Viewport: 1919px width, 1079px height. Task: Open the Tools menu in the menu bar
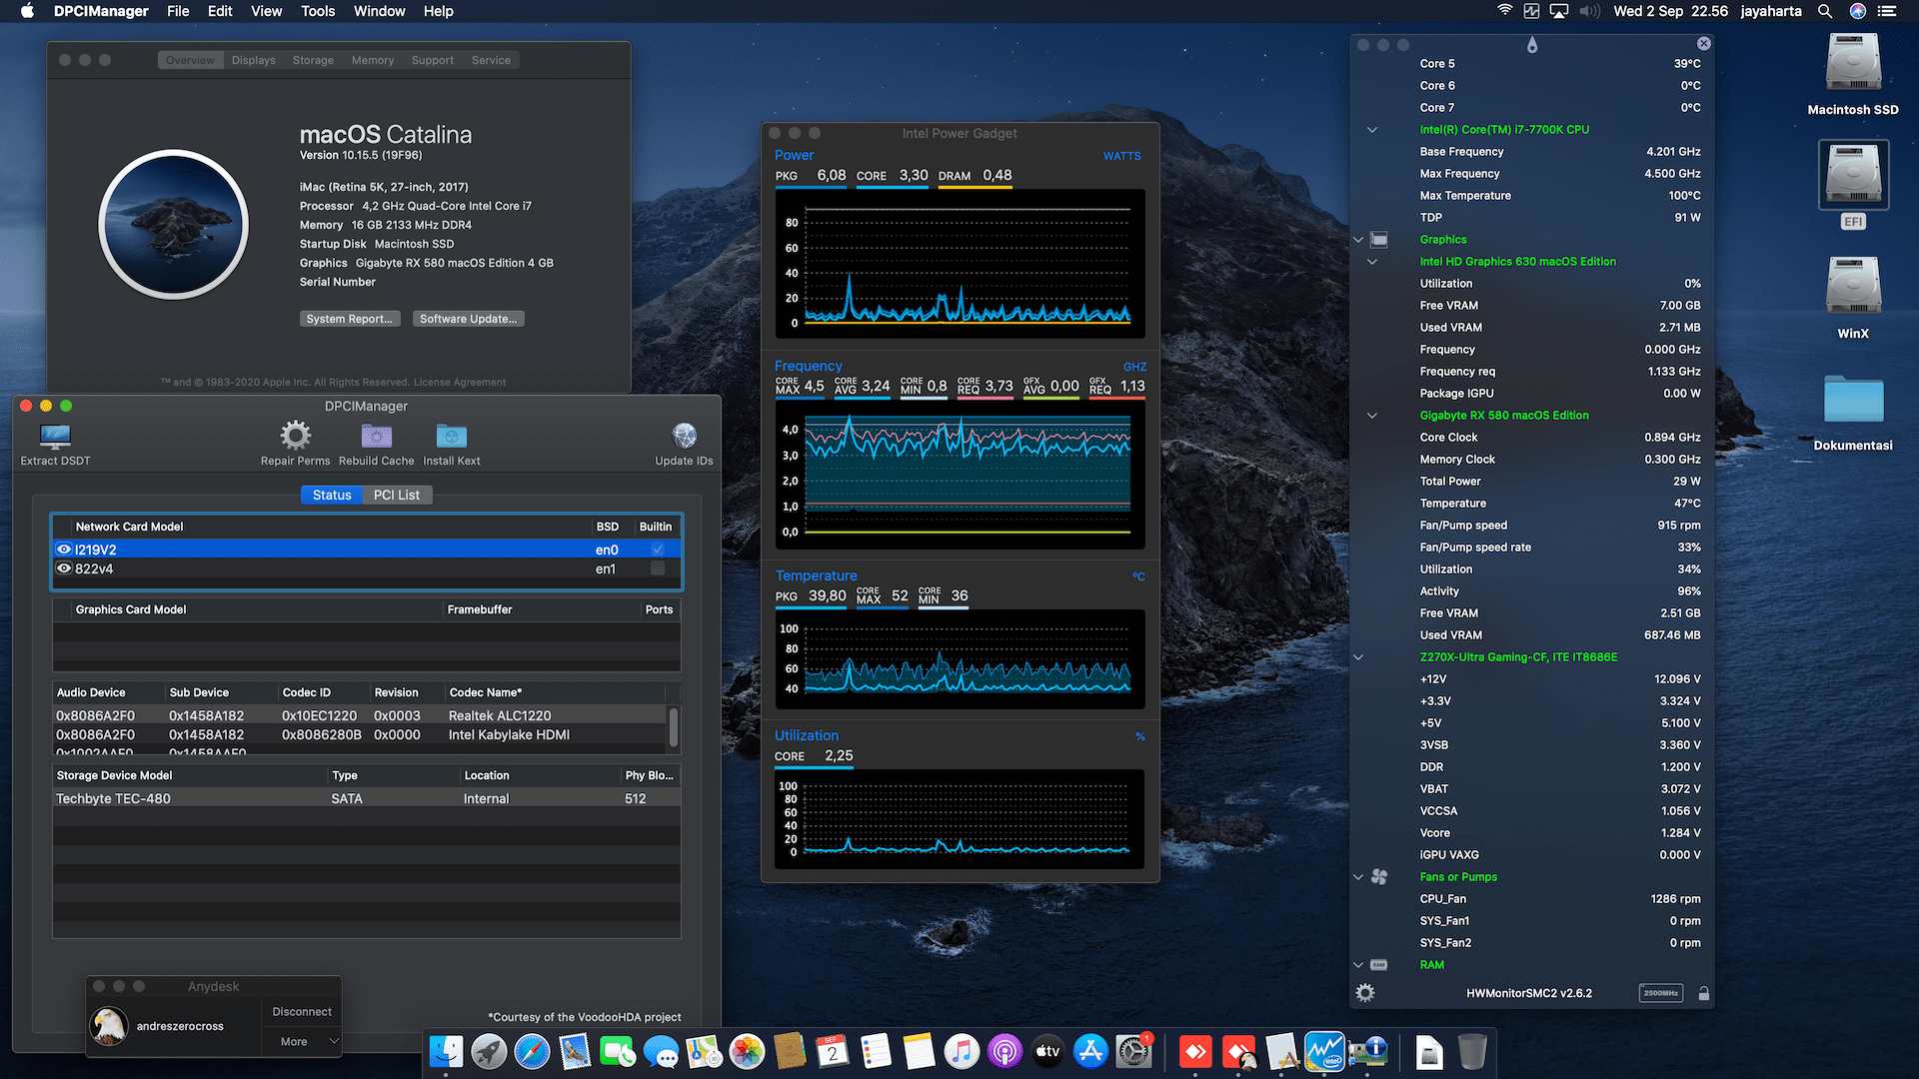coord(317,11)
